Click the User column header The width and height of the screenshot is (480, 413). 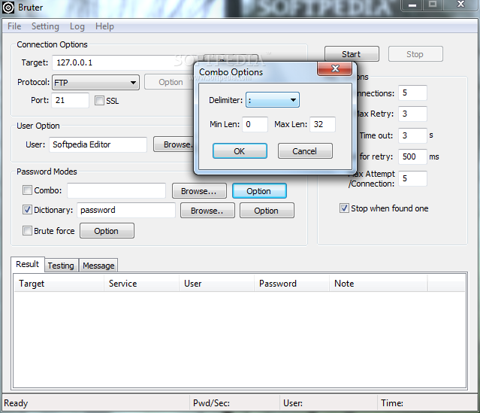coord(217,284)
